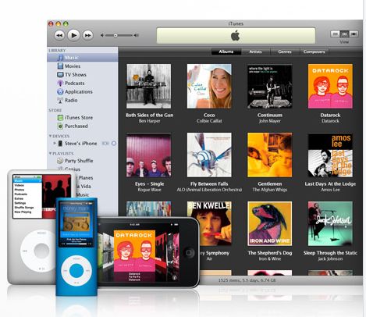Select Music in the Library sidebar
The width and height of the screenshot is (366, 317).
click(x=83, y=58)
